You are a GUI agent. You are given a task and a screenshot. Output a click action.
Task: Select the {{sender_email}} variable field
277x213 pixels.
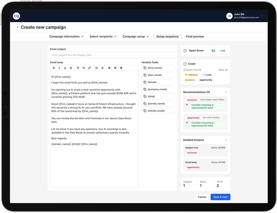(x=157, y=111)
